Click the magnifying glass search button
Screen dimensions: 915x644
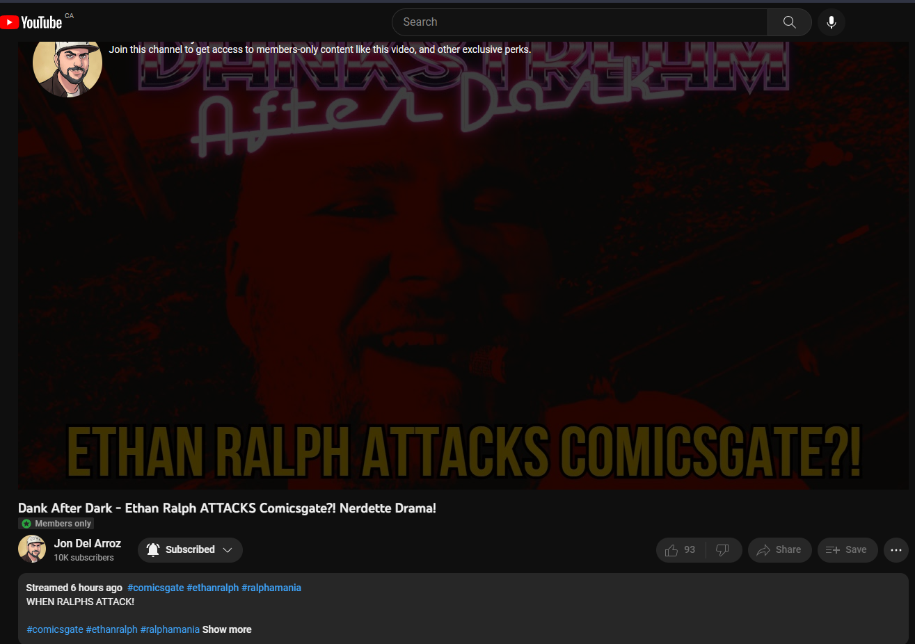[x=789, y=22]
